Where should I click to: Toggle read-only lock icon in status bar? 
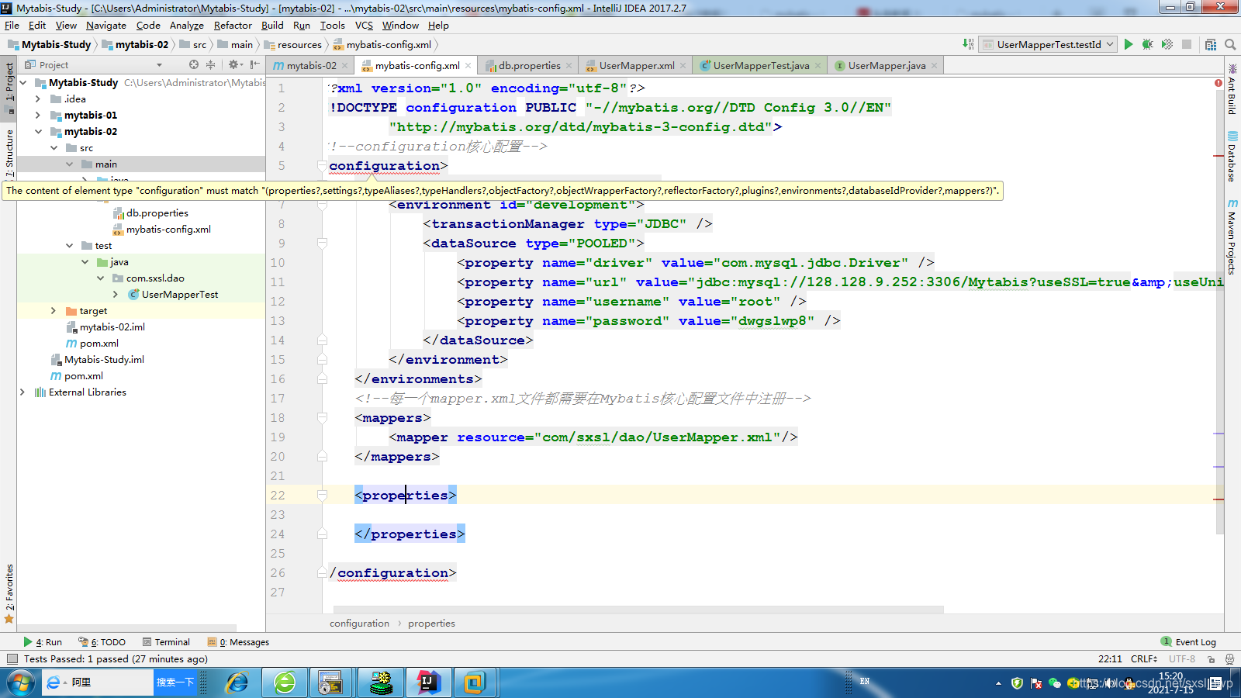1211,659
